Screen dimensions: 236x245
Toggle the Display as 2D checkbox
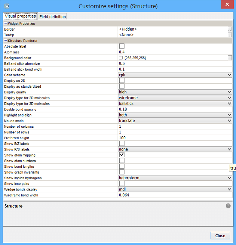pyautogui.click(x=122, y=81)
